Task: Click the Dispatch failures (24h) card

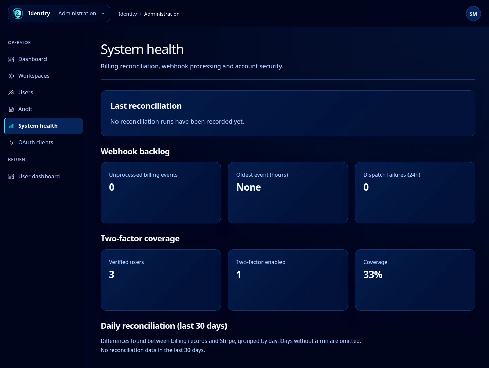Action: point(415,193)
